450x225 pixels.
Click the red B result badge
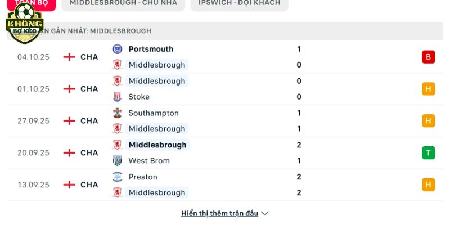click(x=428, y=57)
